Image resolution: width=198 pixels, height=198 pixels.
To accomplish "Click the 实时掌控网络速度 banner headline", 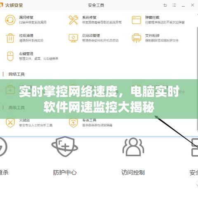I will point(99,99).
